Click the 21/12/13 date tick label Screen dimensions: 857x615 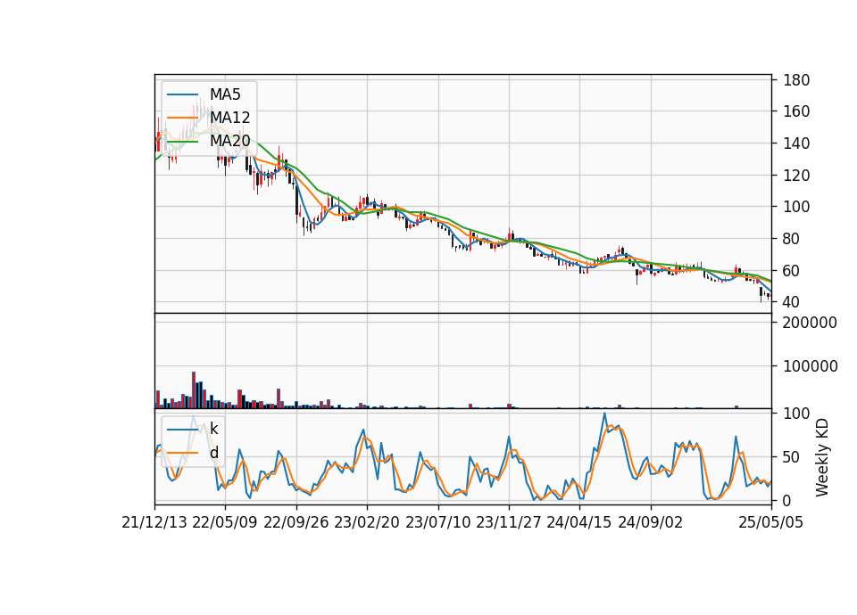[x=154, y=522]
